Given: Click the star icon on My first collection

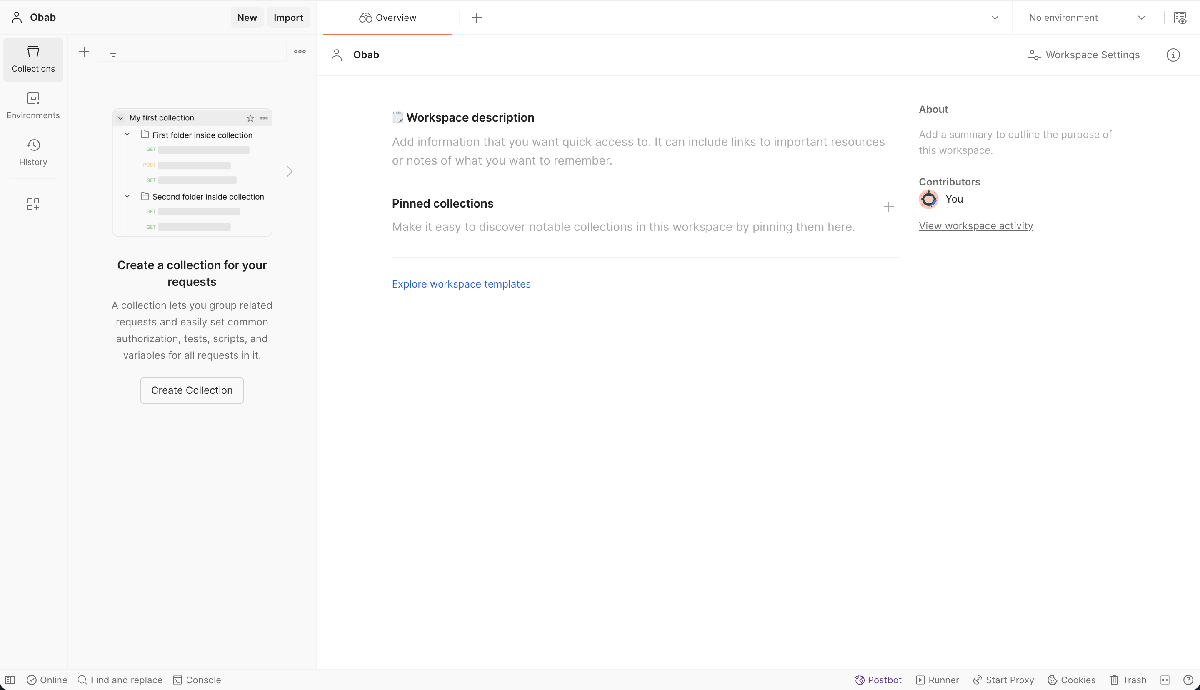Looking at the screenshot, I should click(250, 118).
